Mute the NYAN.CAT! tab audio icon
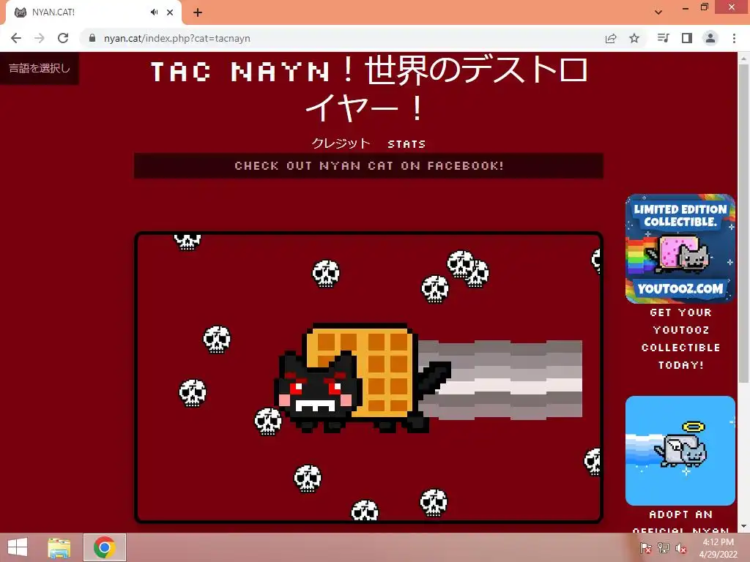750x562 pixels. coord(154,12)
